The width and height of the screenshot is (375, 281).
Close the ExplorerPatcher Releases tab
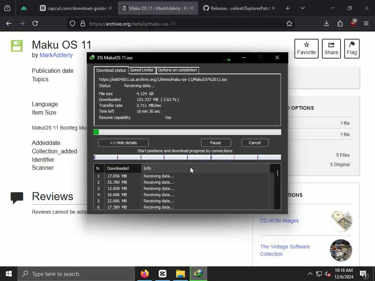tap(274, 8)
